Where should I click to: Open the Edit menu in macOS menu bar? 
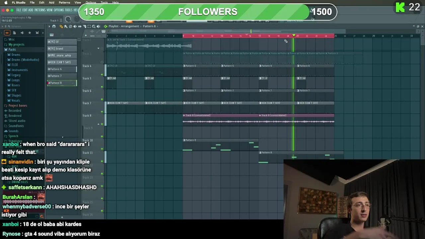[x=42, y=2]
